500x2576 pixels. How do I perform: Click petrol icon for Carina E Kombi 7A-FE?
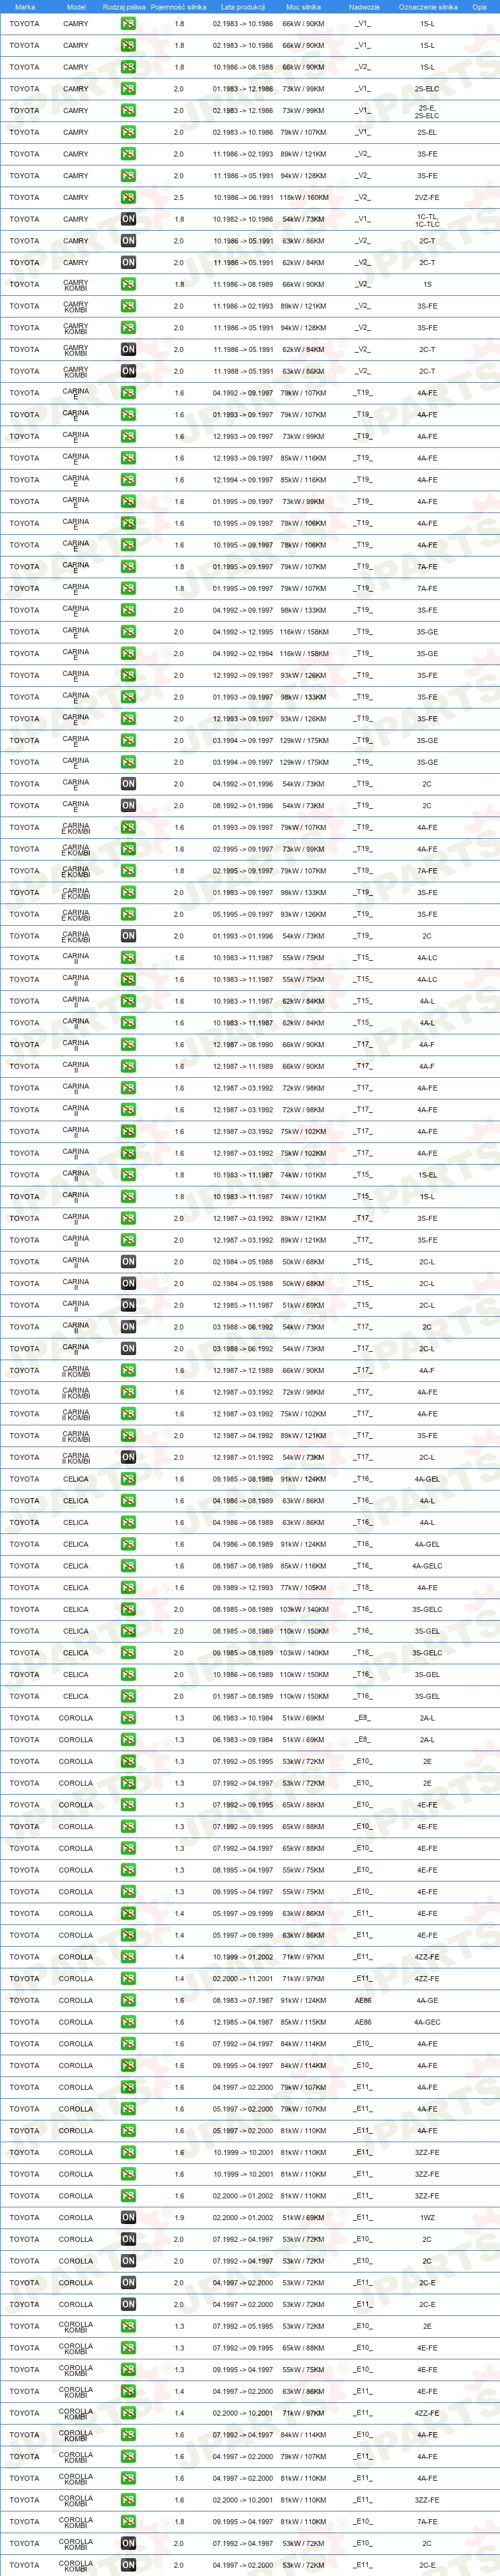[128, 871]
